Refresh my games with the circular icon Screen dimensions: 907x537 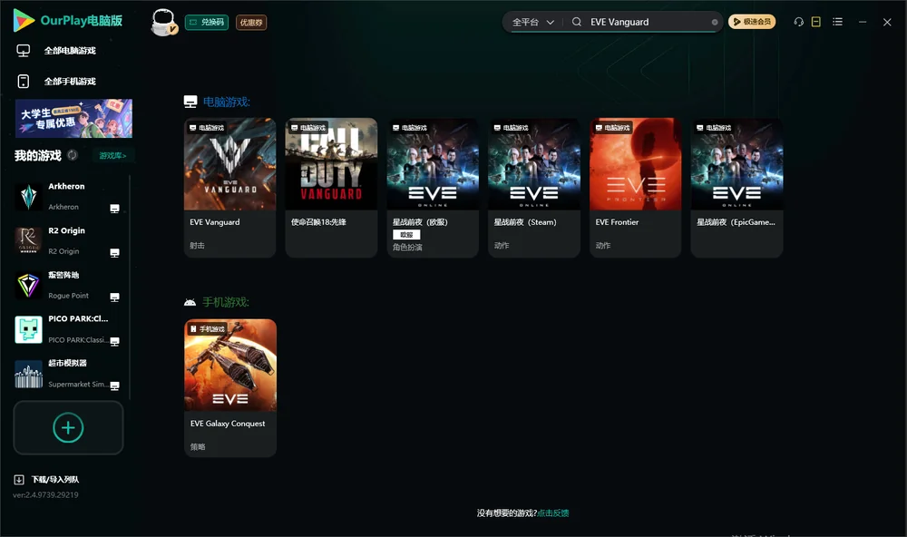73,155
